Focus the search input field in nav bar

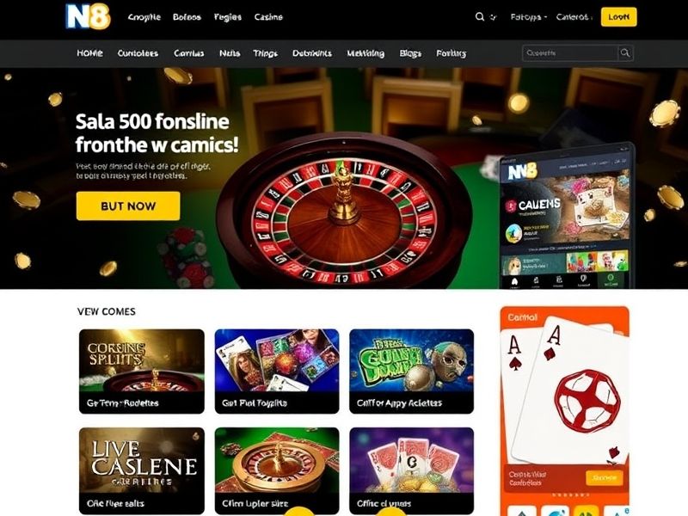click(x=570, y=53)
